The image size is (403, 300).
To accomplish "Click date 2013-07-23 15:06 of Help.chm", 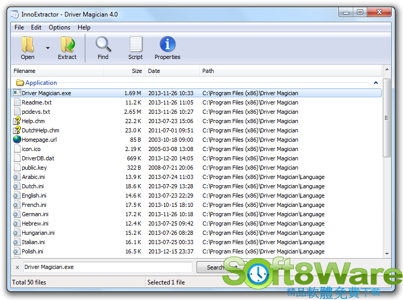I will 171,121.
